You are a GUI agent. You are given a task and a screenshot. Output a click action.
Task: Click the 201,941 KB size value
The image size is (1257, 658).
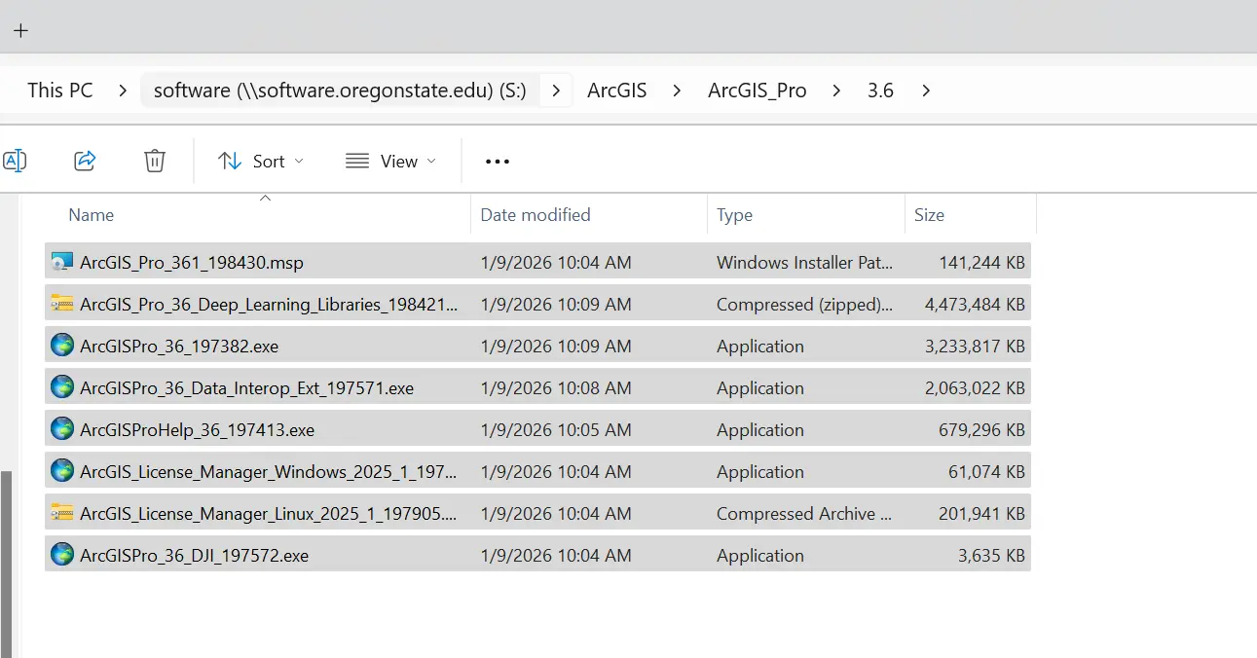click(981, 513)
